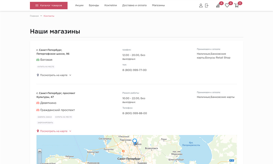Open the product comparison bar-chart icon

pos(218,5)
